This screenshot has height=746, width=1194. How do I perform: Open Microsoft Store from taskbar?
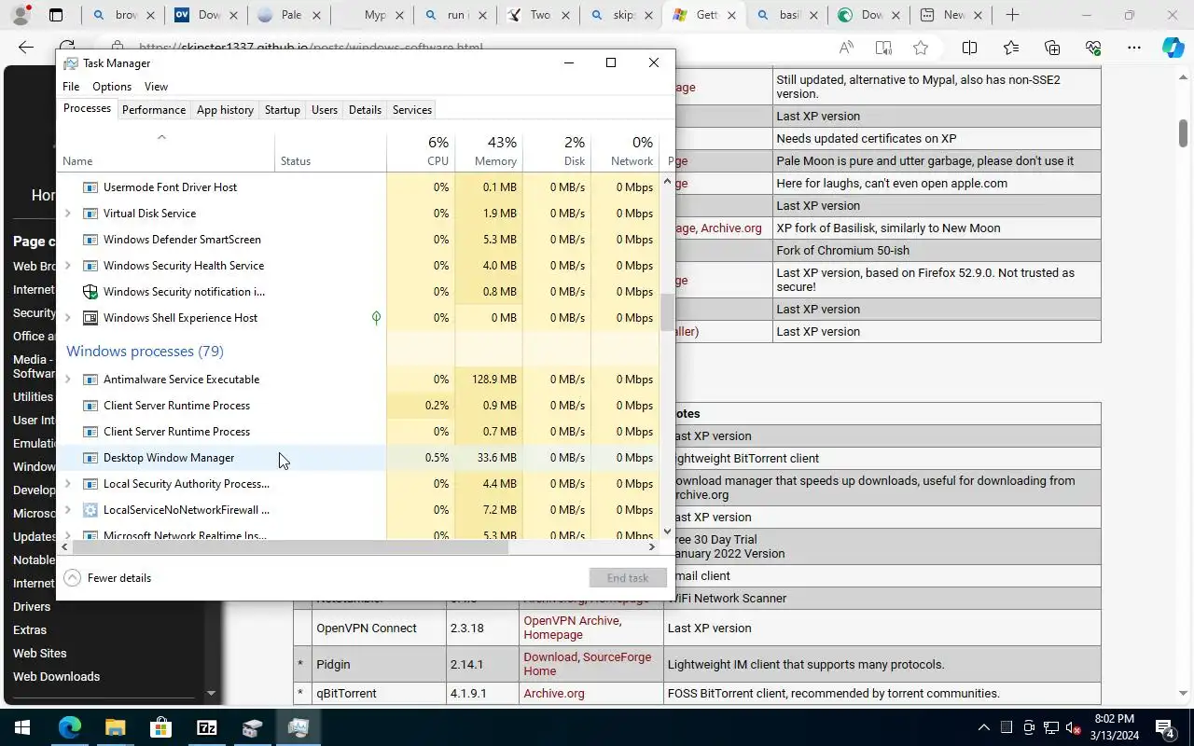(160, 727)
